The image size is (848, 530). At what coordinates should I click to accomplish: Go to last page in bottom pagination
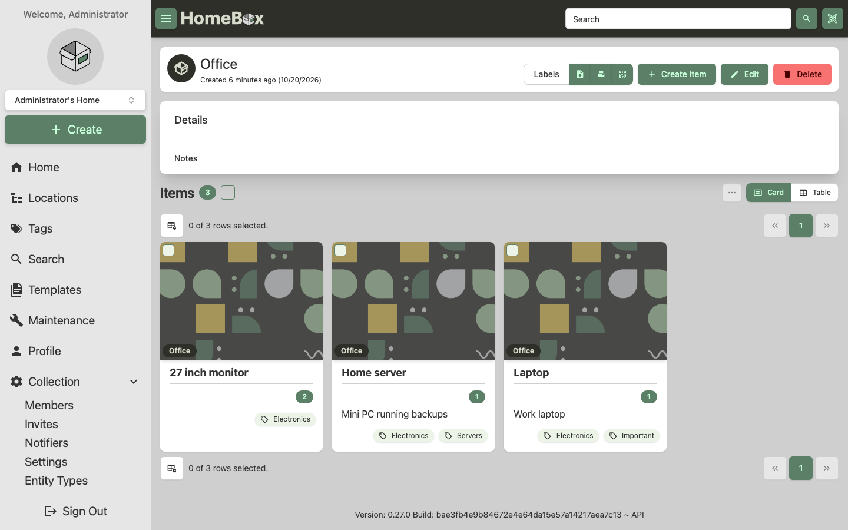click(827, 468)
